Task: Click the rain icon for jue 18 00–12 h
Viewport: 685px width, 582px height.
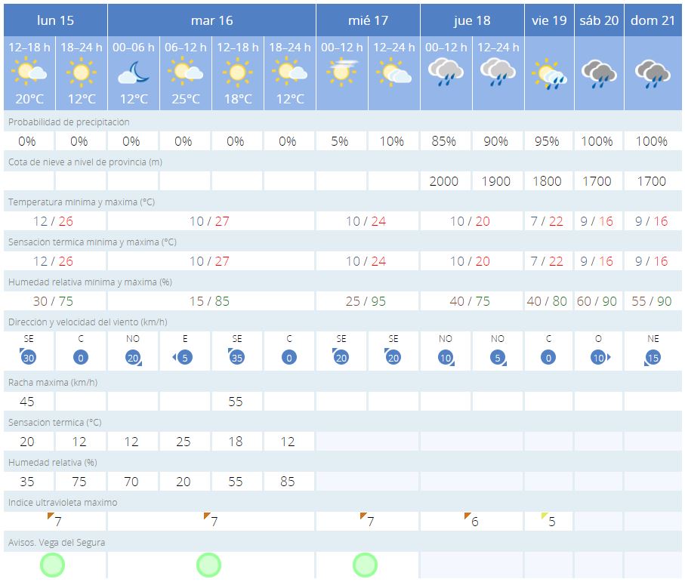Action: coord(445,73)
